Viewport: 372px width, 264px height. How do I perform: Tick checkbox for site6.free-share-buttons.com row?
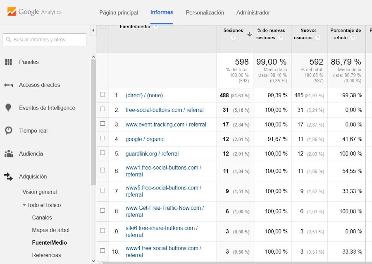pyautogui.click(x=103, y=230)
